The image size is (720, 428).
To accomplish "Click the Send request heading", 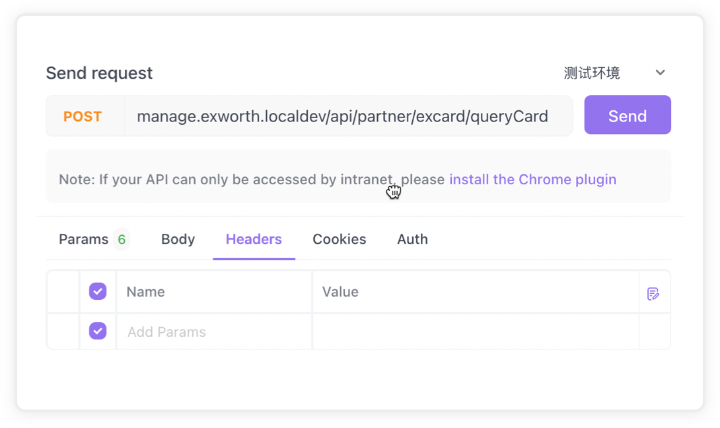I will tap(99, 73).
